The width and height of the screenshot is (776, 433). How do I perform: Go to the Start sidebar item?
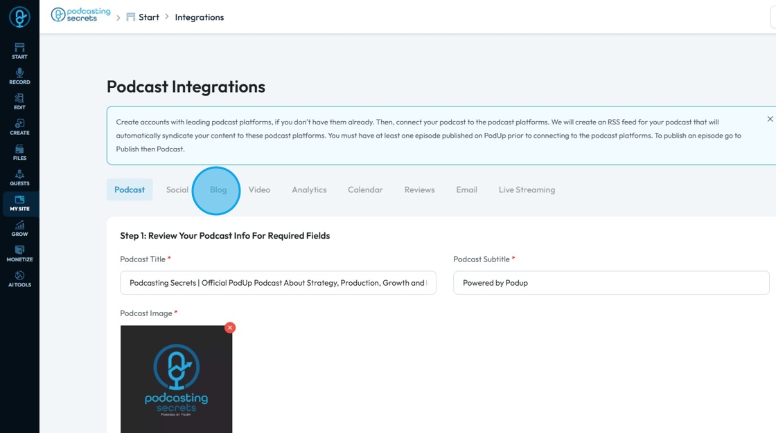pos(20,51)
